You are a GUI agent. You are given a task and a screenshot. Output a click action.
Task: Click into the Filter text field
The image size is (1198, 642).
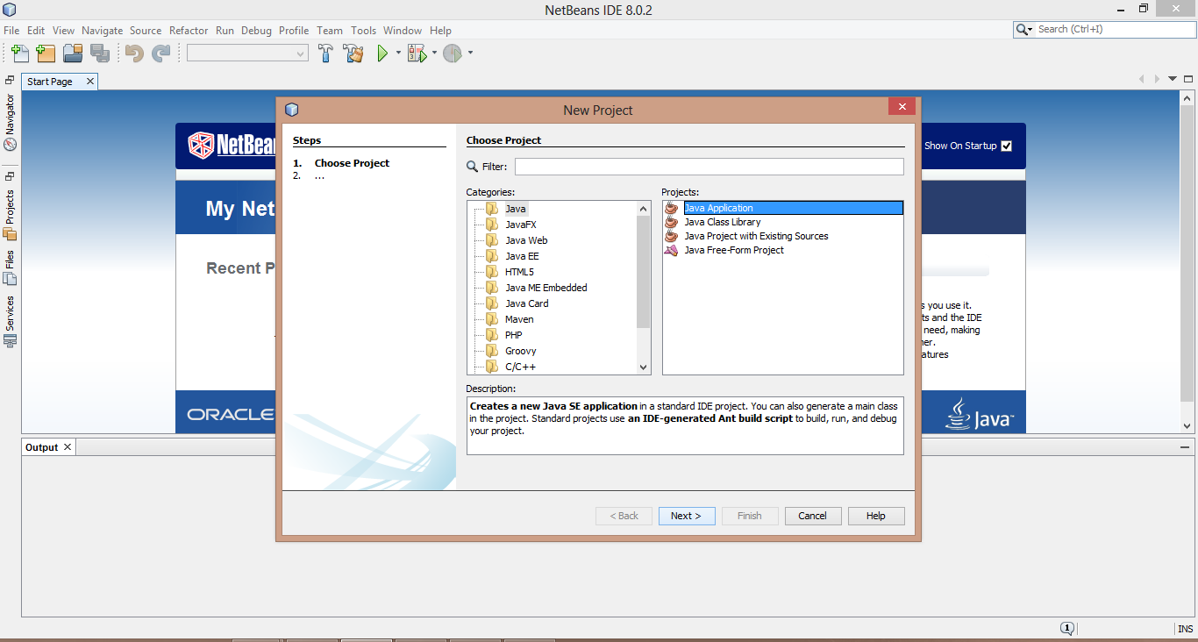[709, 167]
